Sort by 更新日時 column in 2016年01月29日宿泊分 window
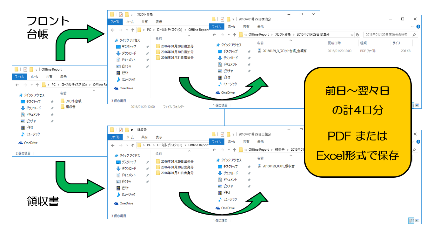Image resolution: width=427 pixels, height=233 pixels. tap(334, 43)
